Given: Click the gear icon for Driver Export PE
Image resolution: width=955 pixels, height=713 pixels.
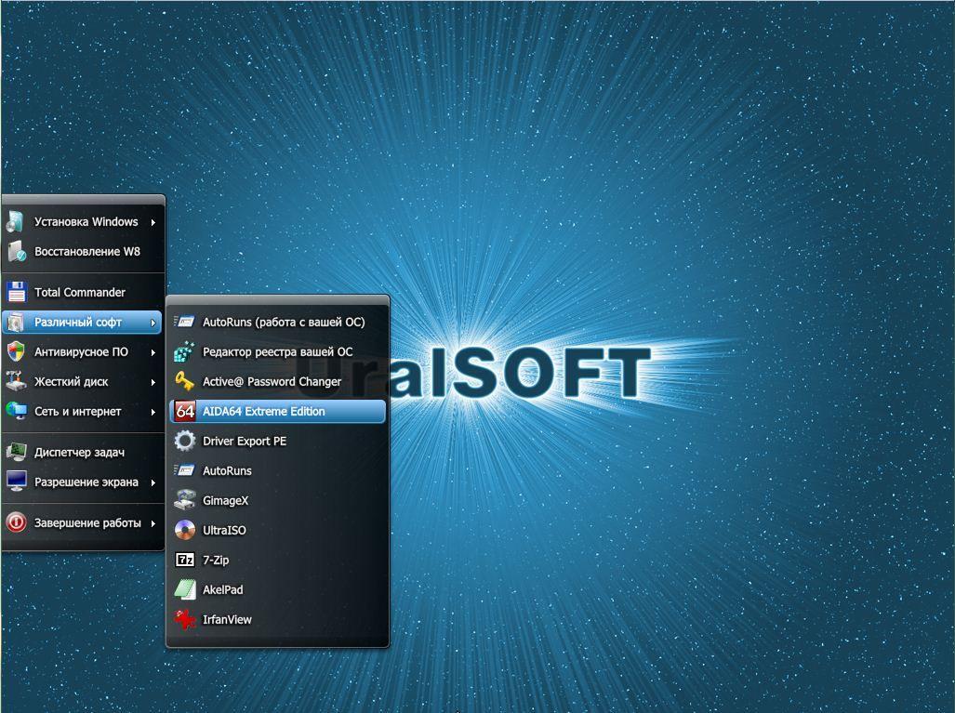Looking at the screenshot, I should (185, 441).
